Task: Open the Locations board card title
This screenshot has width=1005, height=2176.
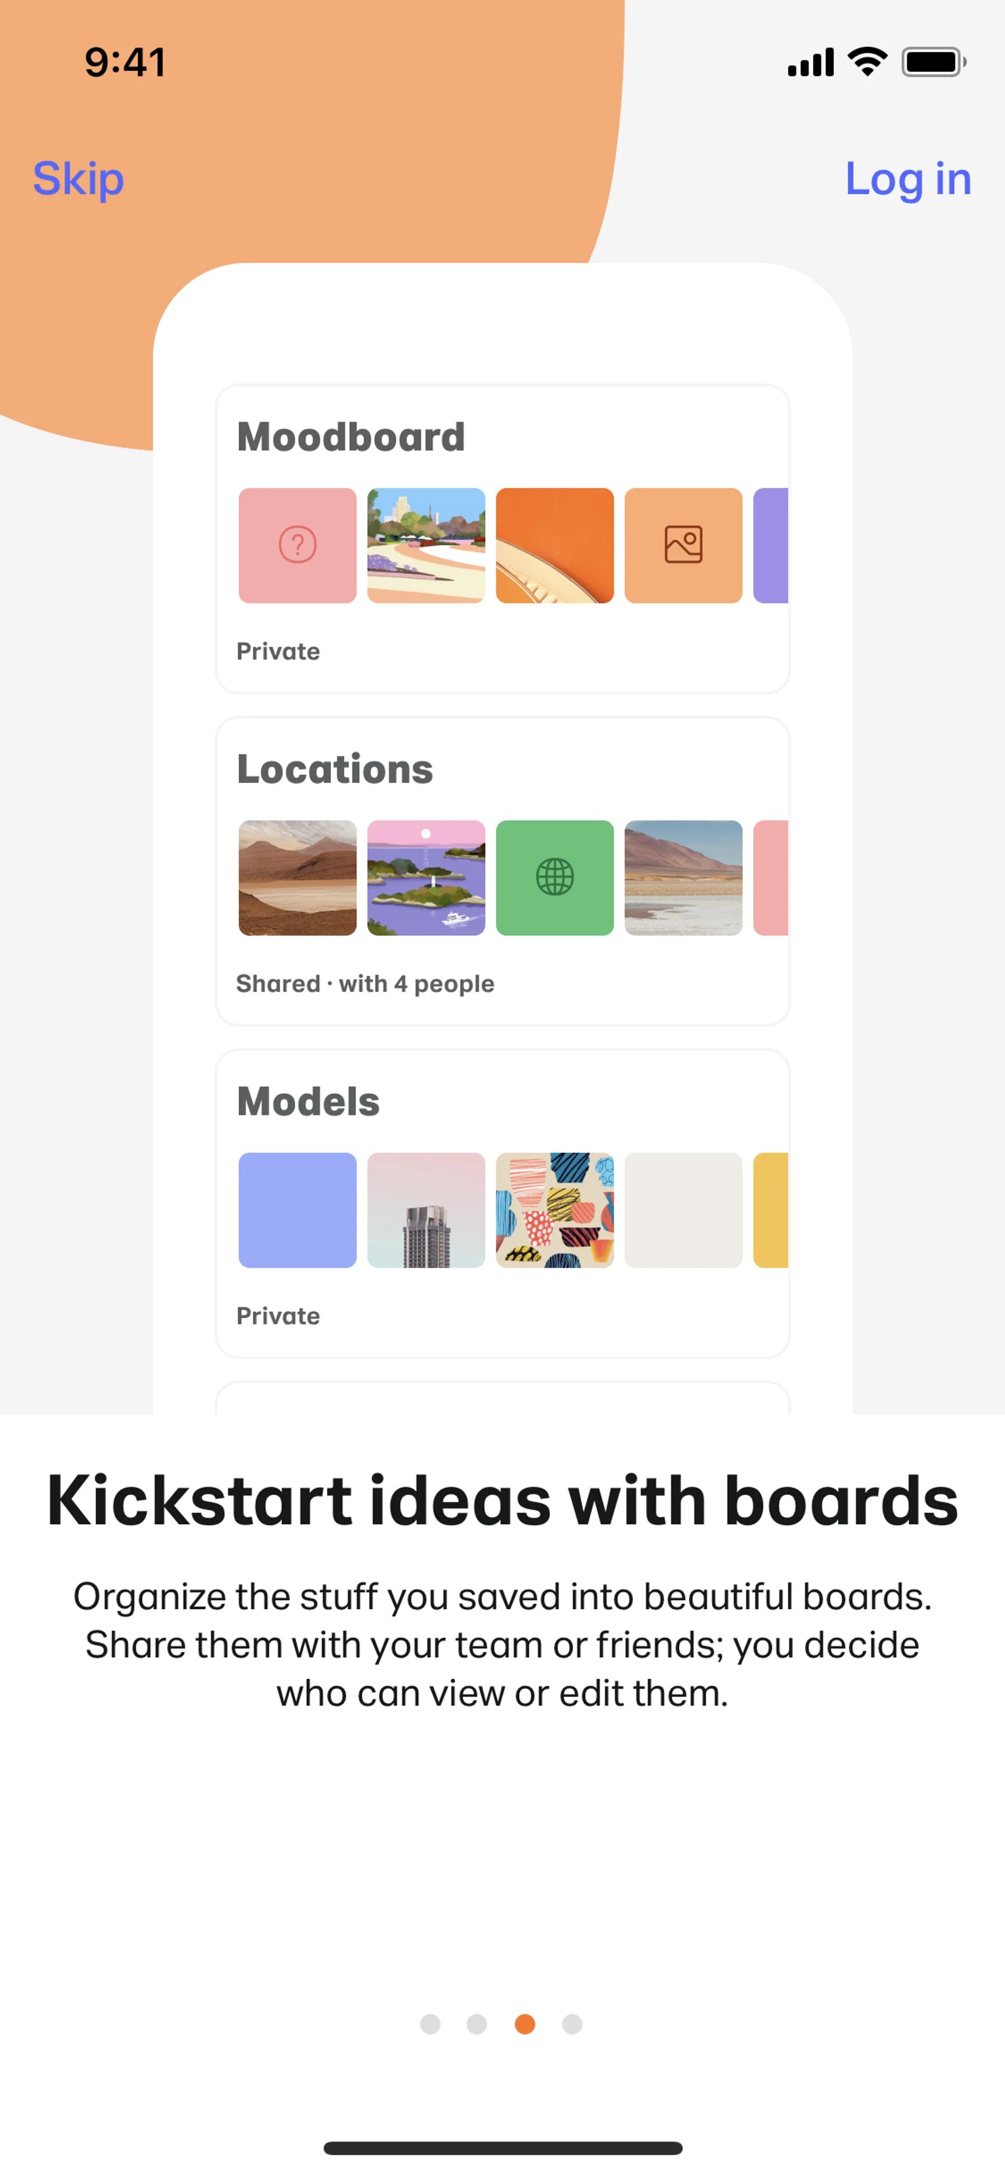Action: (x=334, y=769)
